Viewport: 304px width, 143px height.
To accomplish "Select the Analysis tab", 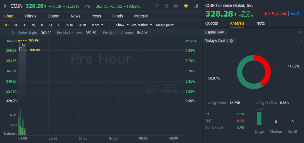I will (x=237, y=23).
